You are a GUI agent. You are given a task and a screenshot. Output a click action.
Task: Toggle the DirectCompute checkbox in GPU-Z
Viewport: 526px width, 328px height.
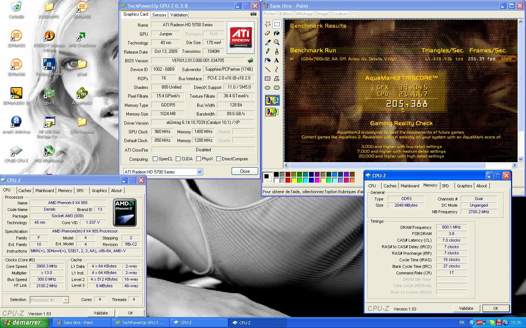tap(218, 159)
